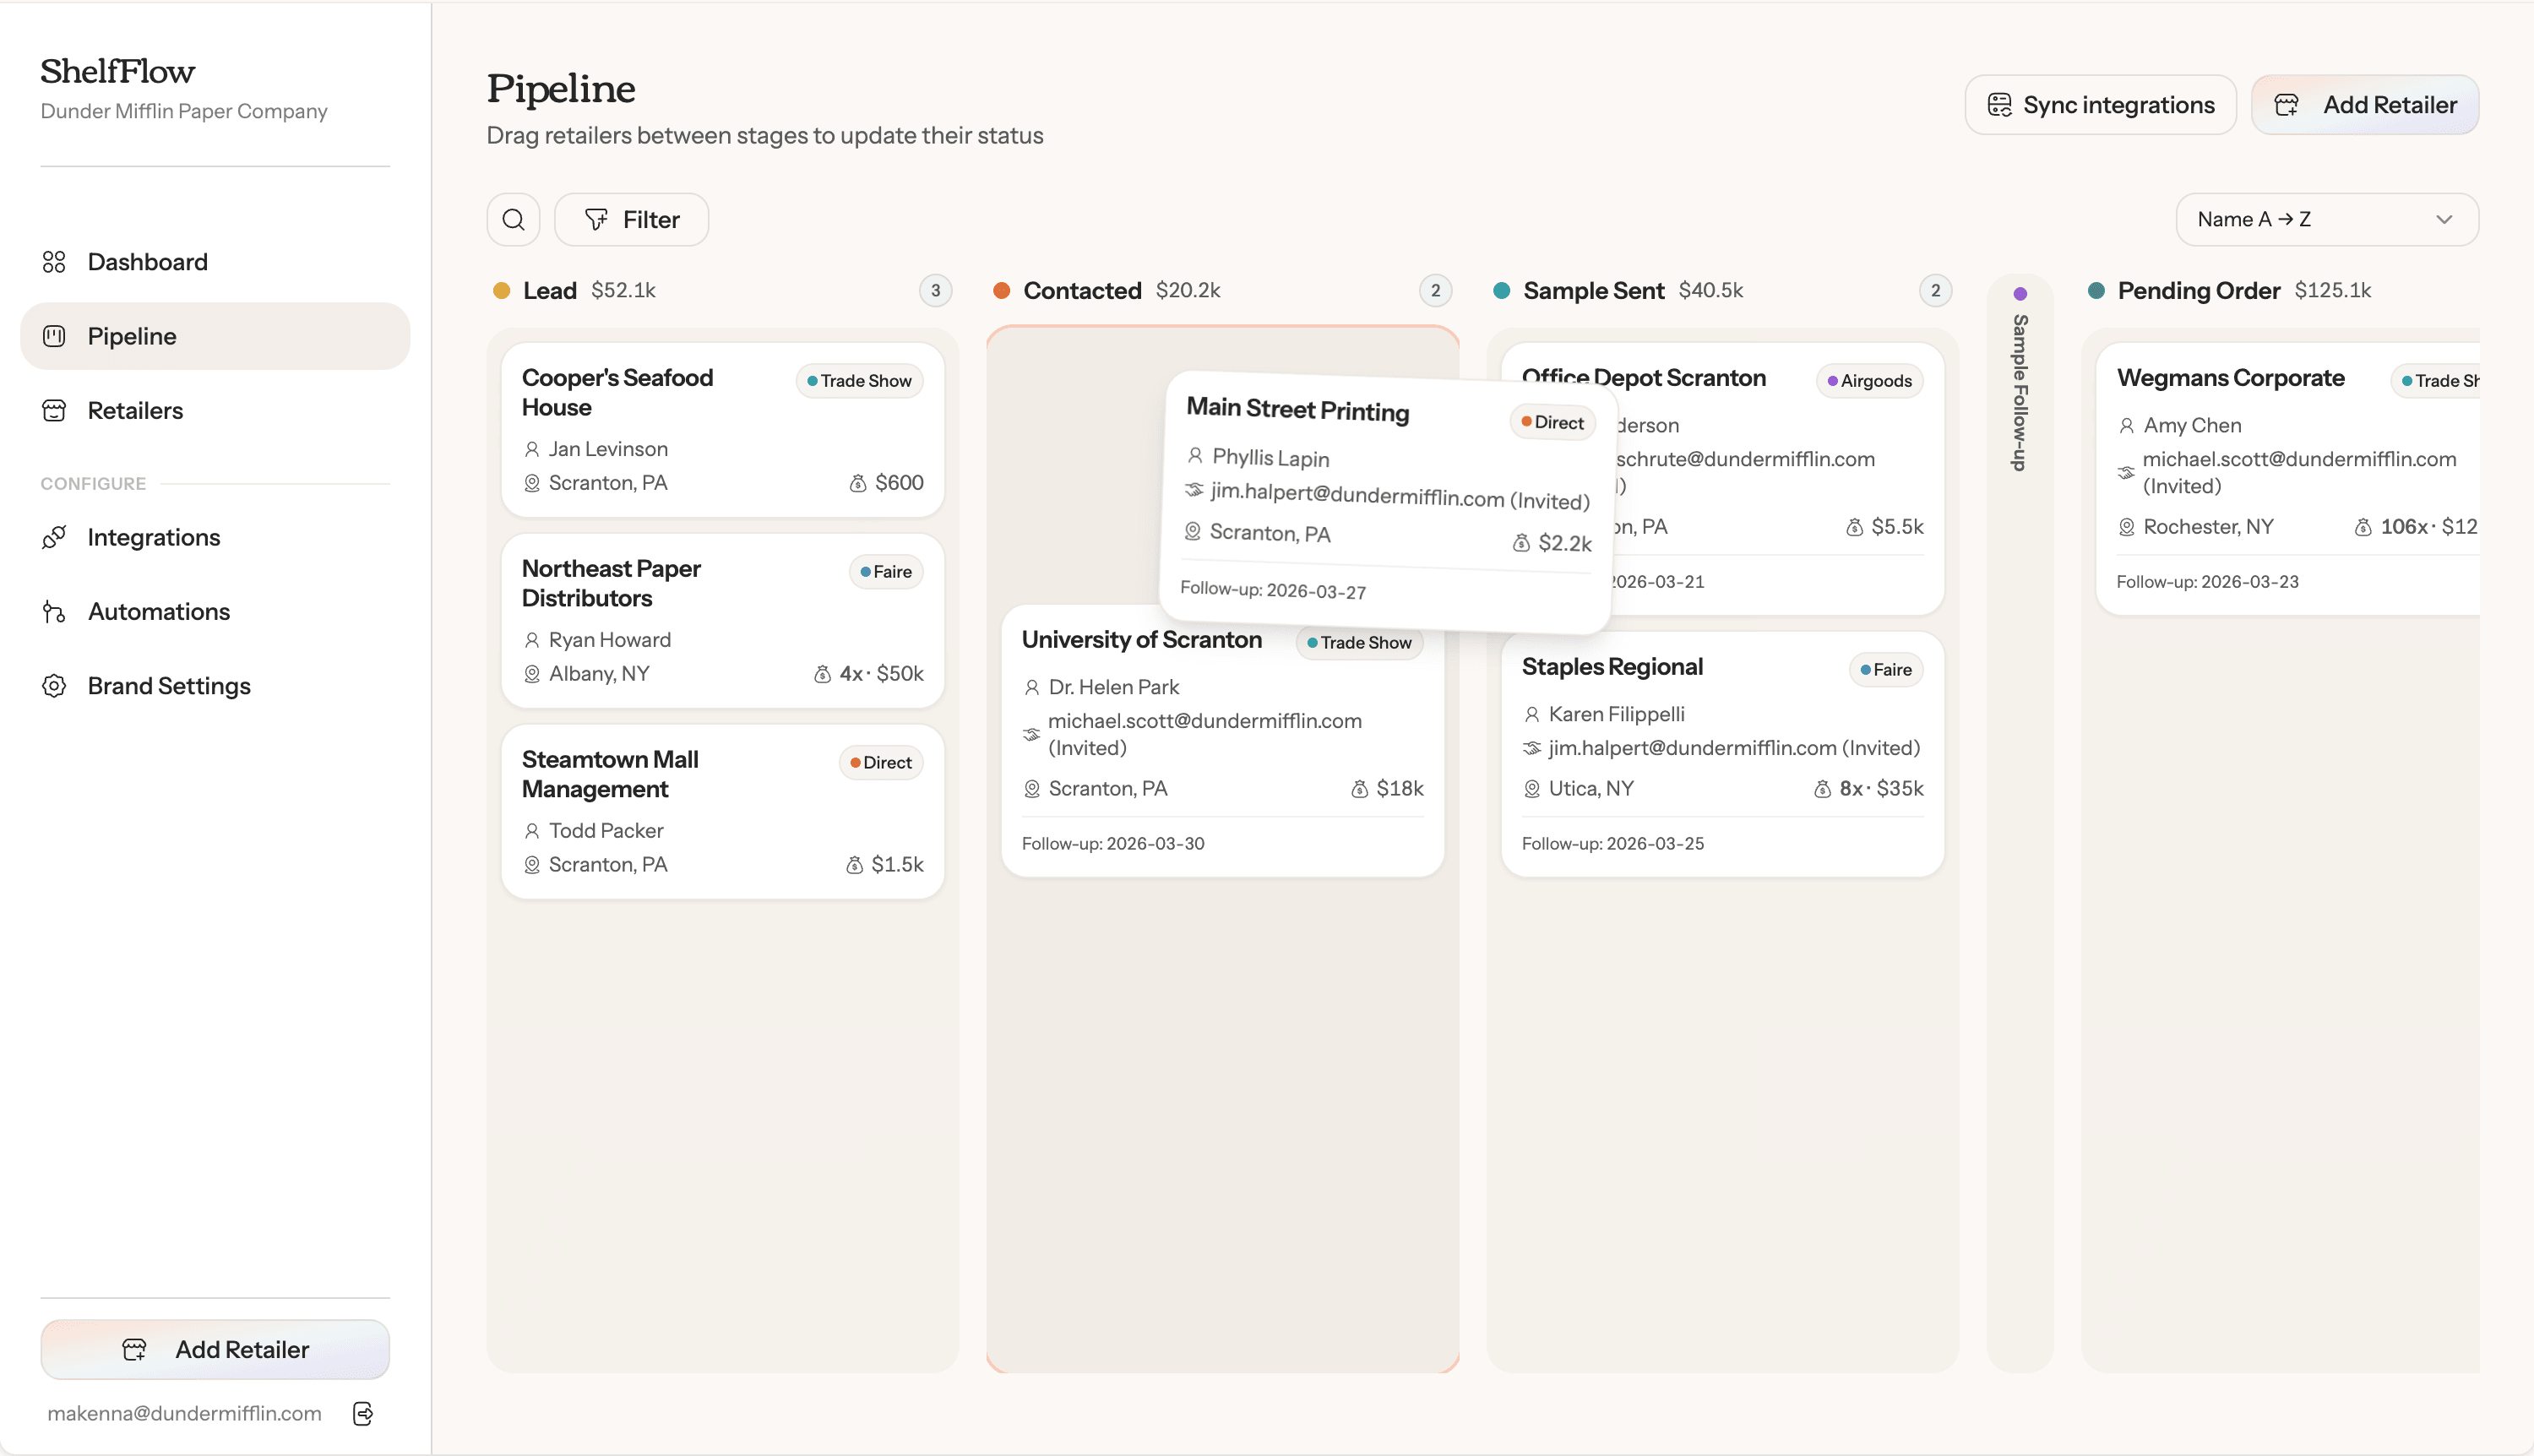Click the handshake icon on University of Scranton card

point(1031,735)
